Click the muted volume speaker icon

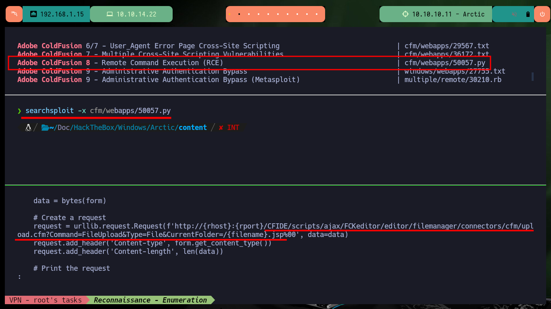[x=514, y=14]
